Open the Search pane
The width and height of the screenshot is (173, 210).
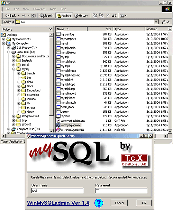pos(46,16)
